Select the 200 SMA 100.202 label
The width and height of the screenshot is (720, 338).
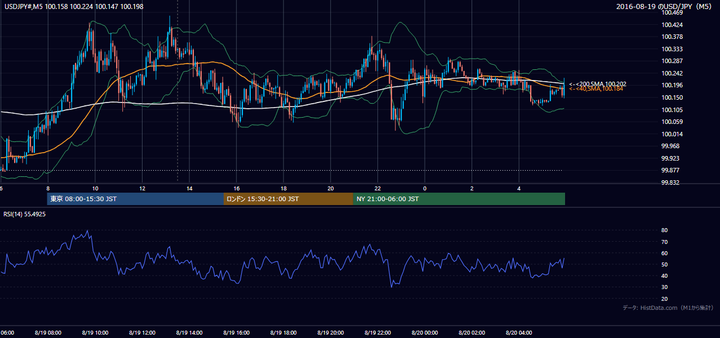pyautogui.click(x=597, y=84)
